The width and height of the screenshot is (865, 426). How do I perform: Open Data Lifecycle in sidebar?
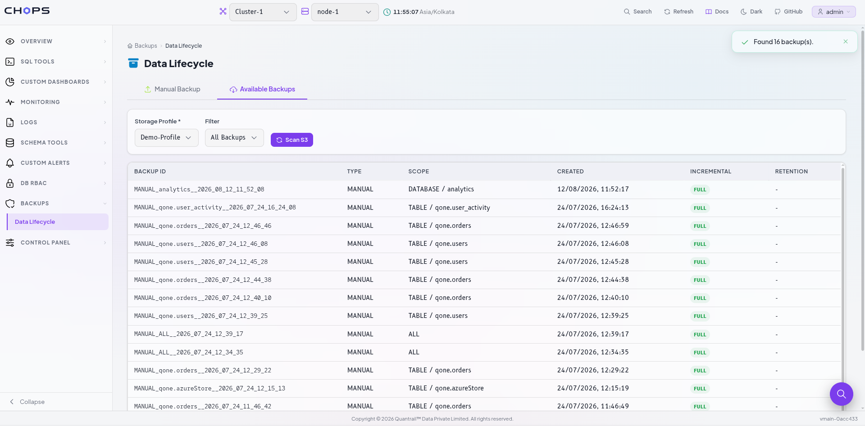pos(58,222)
